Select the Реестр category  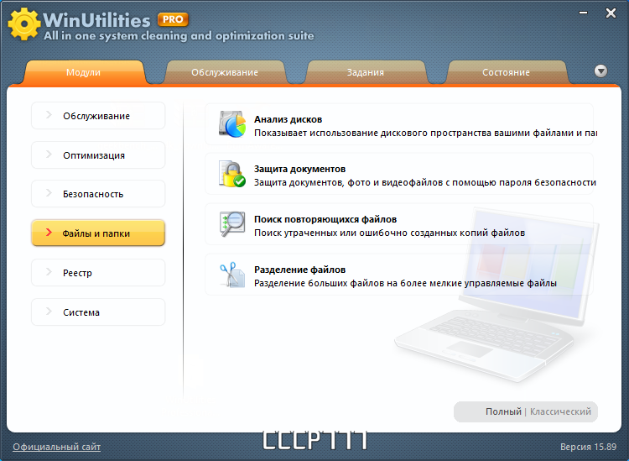point(98,273)
